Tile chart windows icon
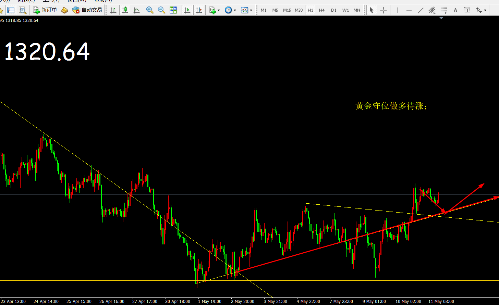Image resolution: width=499 pixels, height=305 pixels. point(173,10)
